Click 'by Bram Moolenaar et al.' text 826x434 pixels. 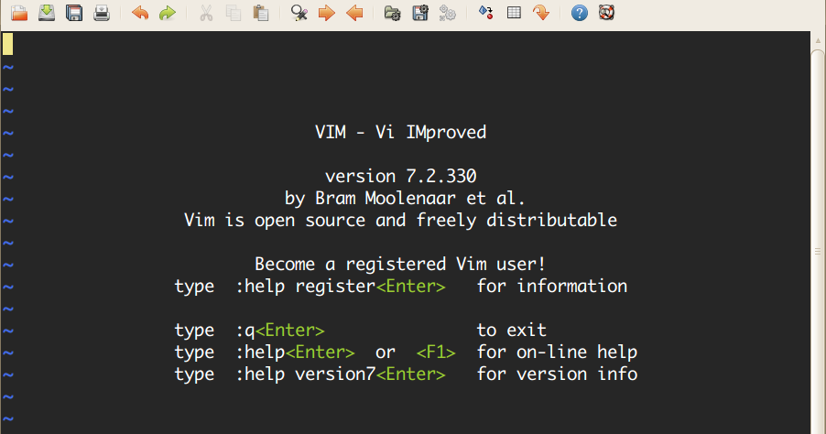(x=405, y=199)
